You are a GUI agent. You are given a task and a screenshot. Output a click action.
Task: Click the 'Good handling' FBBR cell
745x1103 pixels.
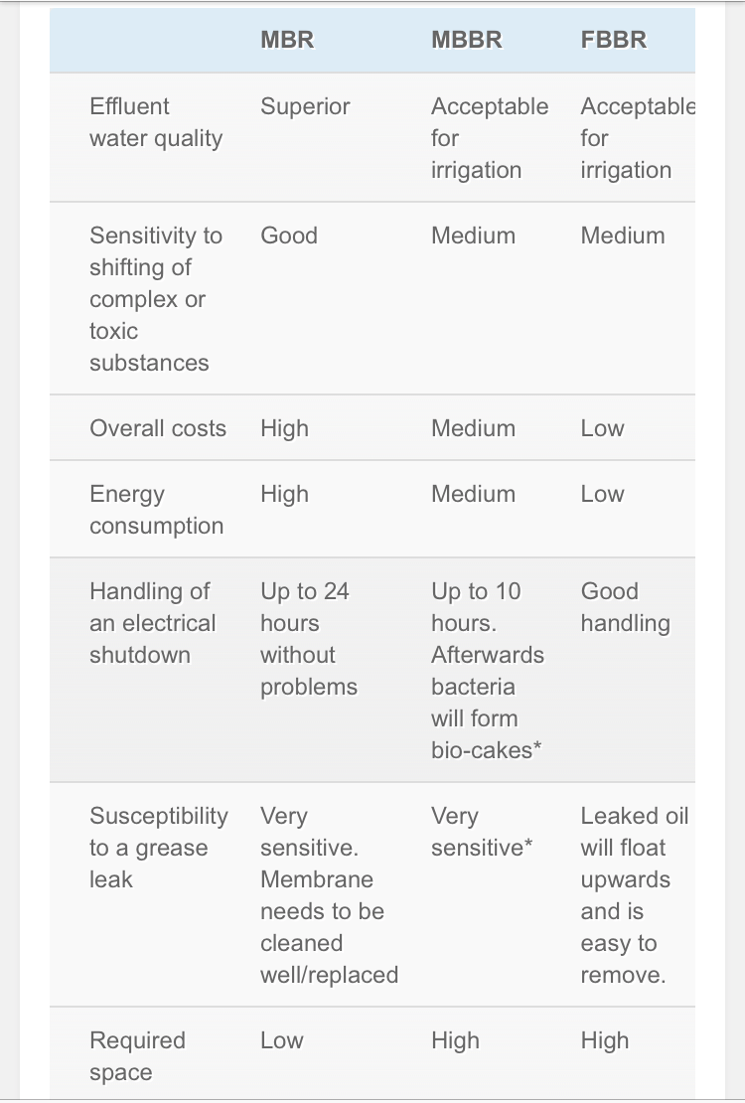[x=626, y=607]
